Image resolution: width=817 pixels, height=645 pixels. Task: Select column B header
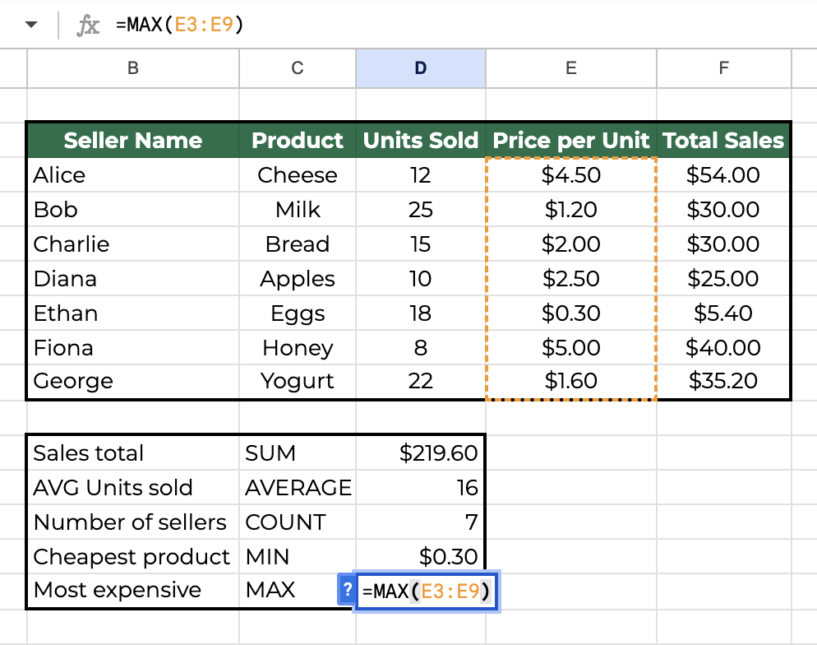click(x=133, y=69)
